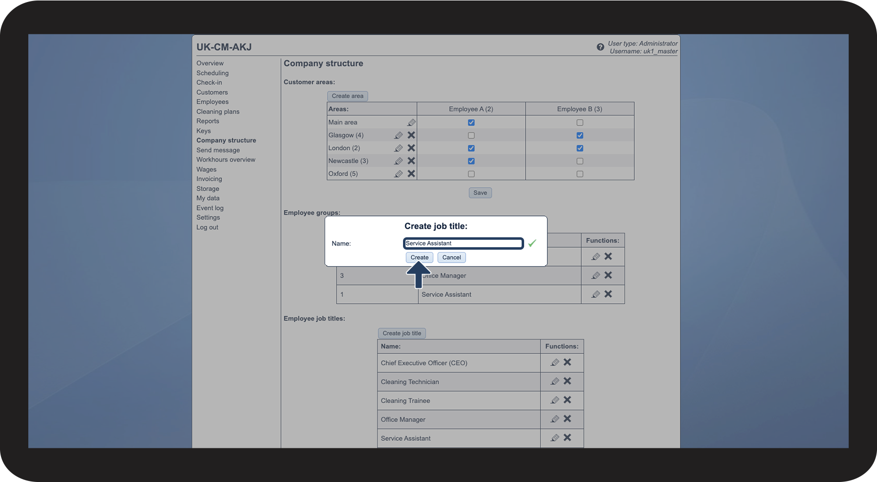Open the Wages page
This screenshot has height=482, width=877.
[x=206, y=170]
